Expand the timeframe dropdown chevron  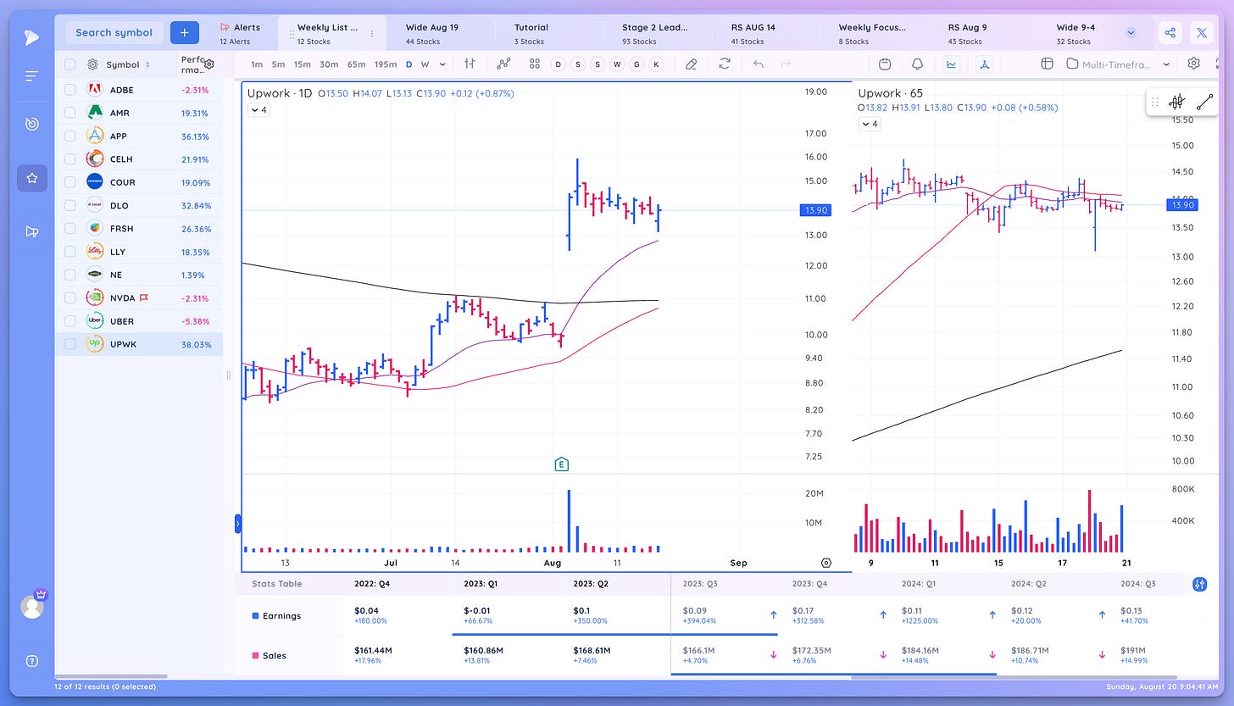[x=442, y=64]
